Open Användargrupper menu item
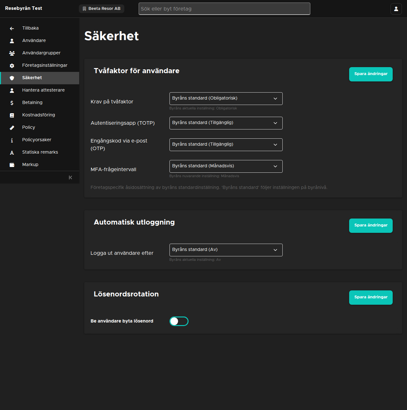The height and width of the screenshot is (410, 407). click(40, 53)
